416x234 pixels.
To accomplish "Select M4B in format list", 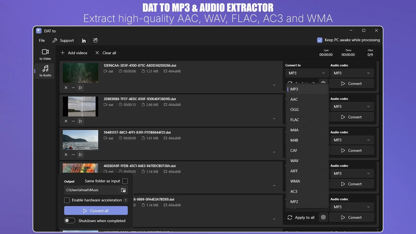I will pyautogui.click(x=307, y=140).
